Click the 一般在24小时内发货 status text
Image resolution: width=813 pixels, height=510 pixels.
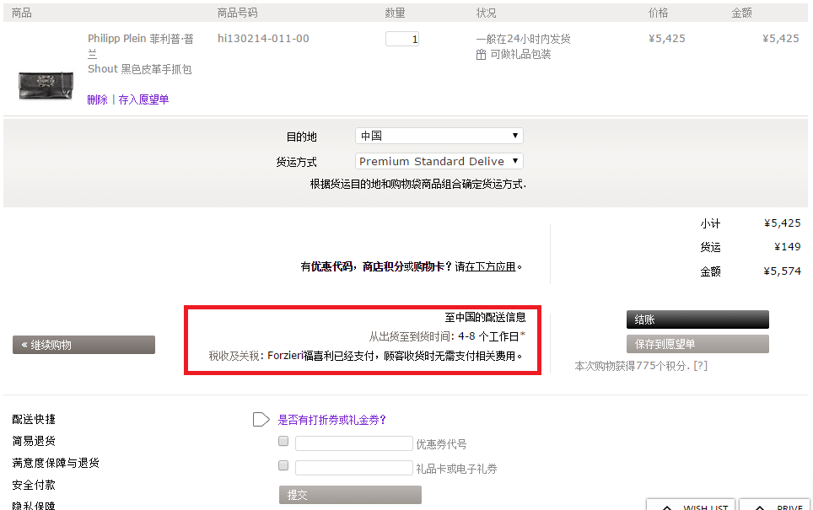[523, 39]
